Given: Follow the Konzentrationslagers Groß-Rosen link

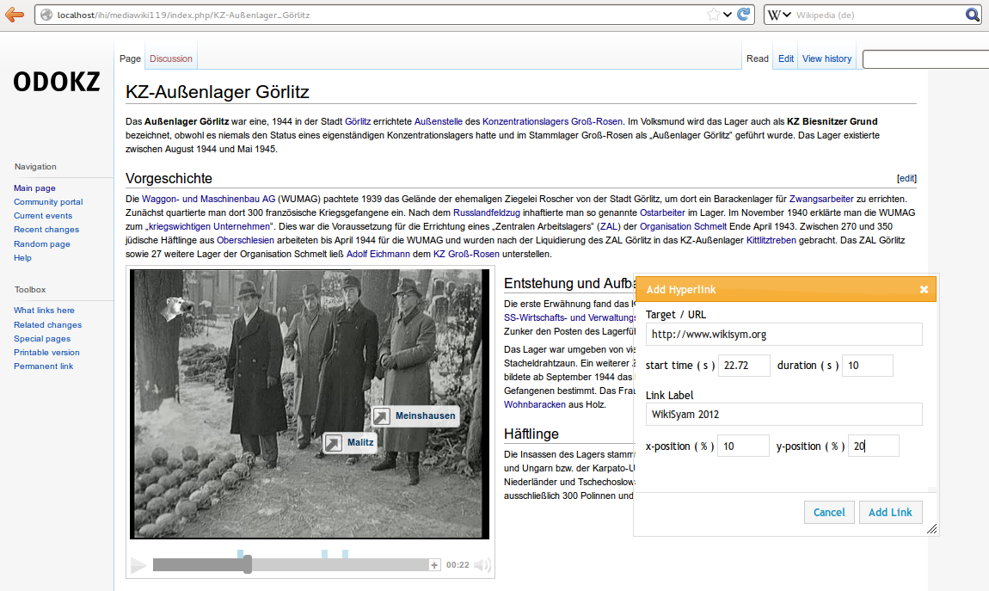Looking at the screenshot, I should coord(552,122).
